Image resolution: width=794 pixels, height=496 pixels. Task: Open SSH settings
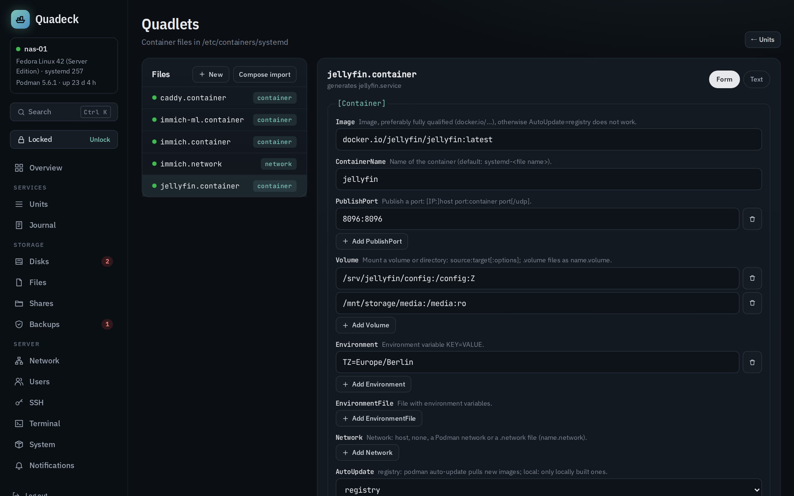[x=64, y=403]
